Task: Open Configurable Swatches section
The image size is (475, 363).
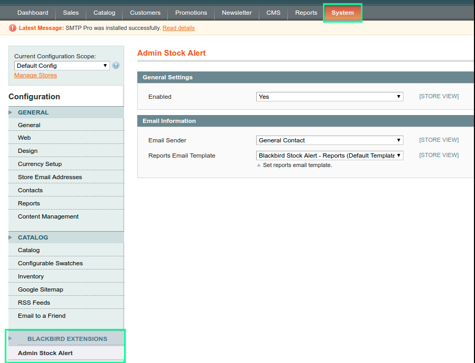Action: pyautogui.click(x=66, y=263)
